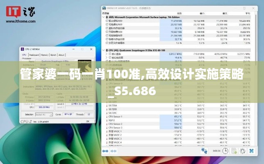The width and height of the screenshot is (264, 164).
Task: Collapse the Microsoft Surface Laptop system group
Action: point(103,17)
